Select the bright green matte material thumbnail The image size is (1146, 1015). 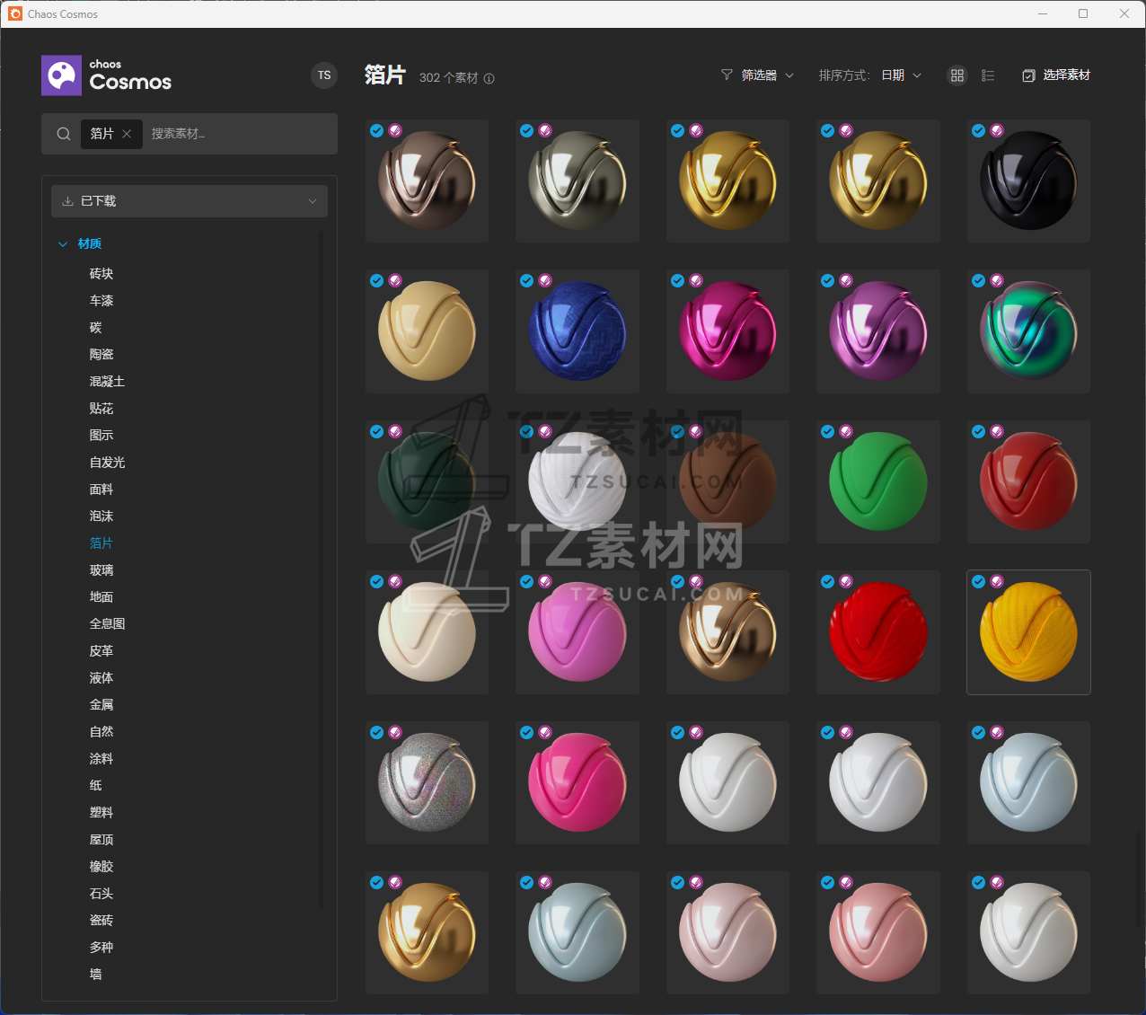[878, 481]
